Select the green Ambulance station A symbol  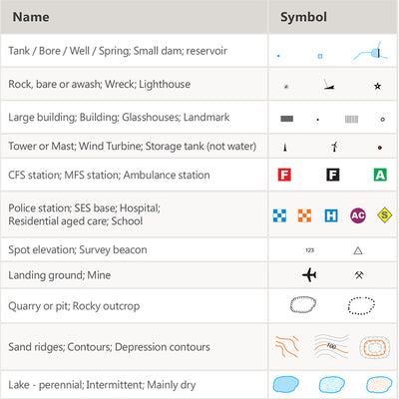coord(380,175)
